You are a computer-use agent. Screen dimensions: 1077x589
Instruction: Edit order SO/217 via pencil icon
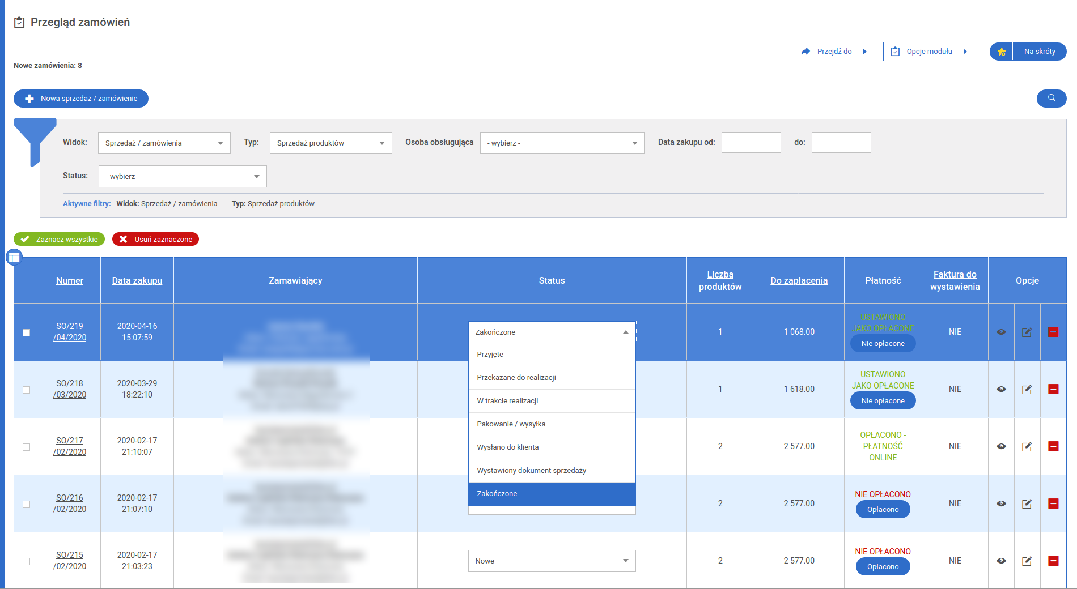click(1027, 446)
